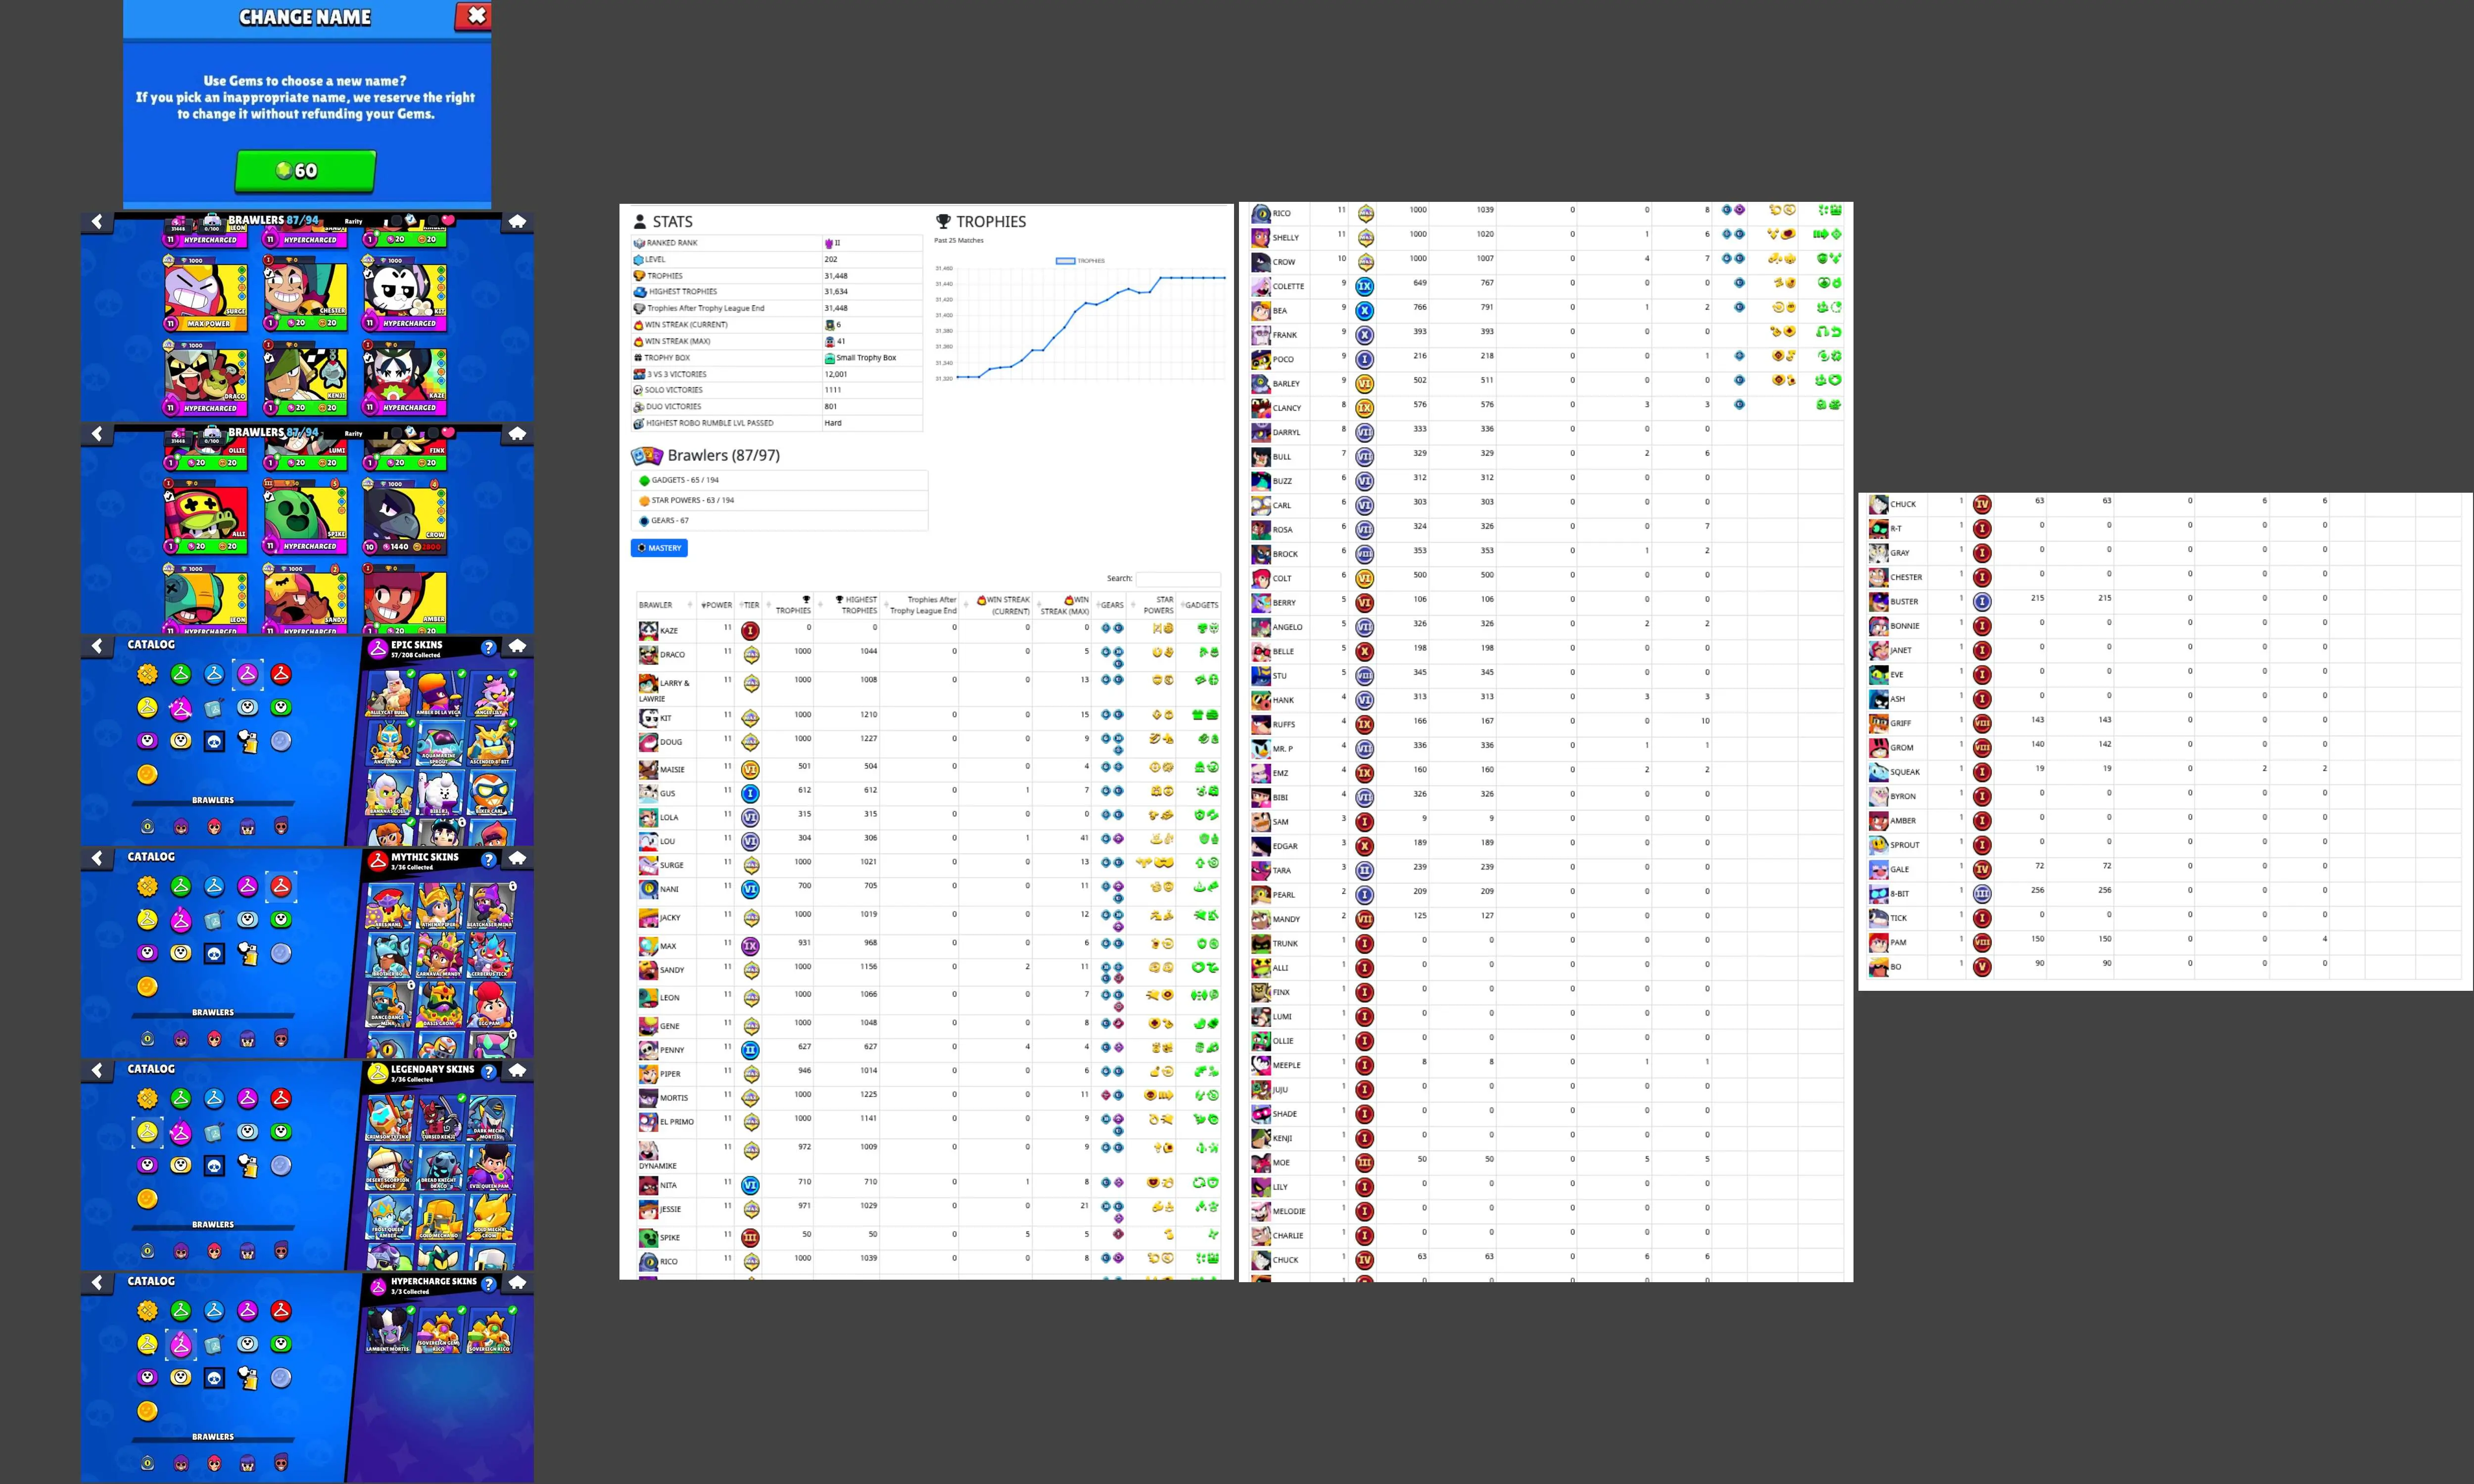2474x1484 pixels.
Task: Select the ice cube hanger in Hypercharge Skins catalog
Action: pos(214,1345)
